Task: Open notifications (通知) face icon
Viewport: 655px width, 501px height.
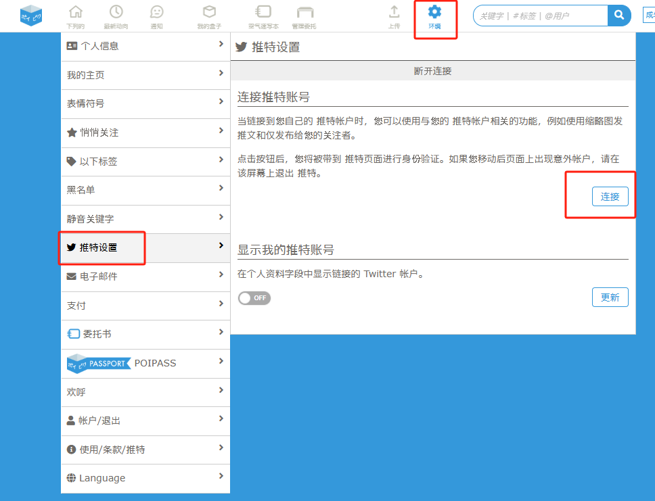Action: (x=157, y=11)
